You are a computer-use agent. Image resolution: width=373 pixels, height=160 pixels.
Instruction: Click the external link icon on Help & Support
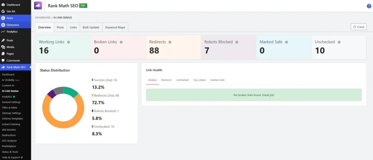tap(21, 157)
